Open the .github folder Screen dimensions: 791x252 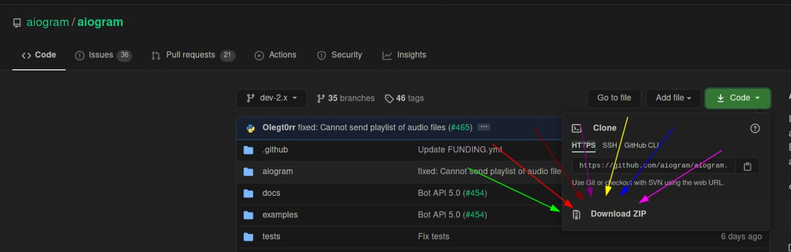pos(275,150)
